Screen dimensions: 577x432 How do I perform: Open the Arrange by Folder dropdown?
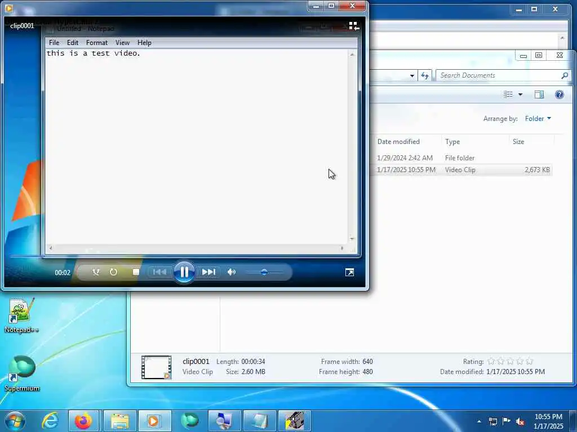[538, 119]
